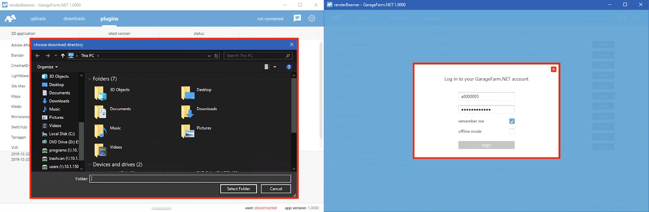Maximize the left renderBeamer window
Image resolution: width=649 pixels, height=212 pixels.
(300, 5)
